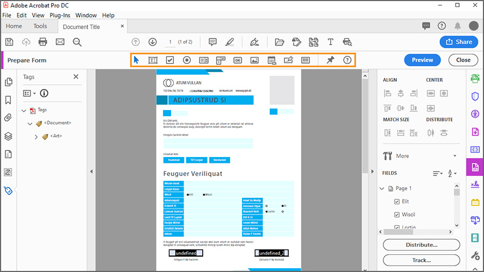This screenshot has width=484, height=272.
Task: Toggle the Elit field checkbox
Action: [397, 202]
